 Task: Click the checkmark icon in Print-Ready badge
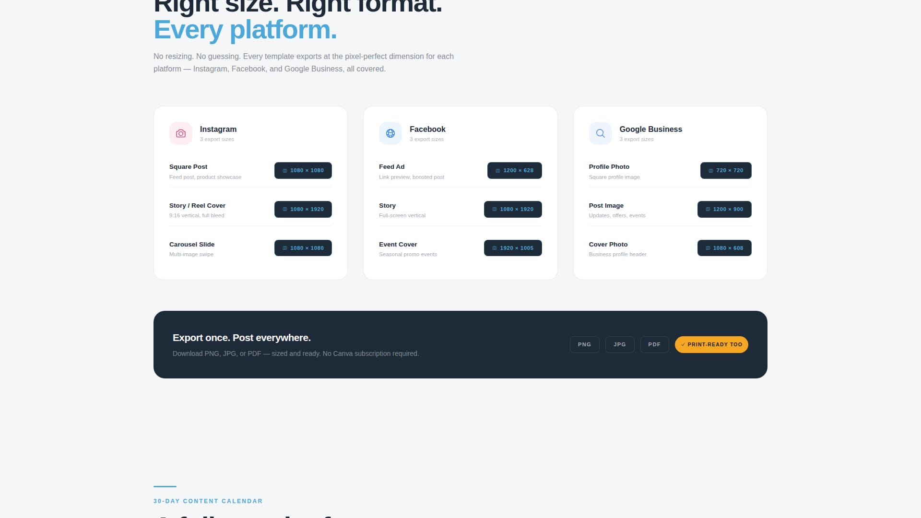click(x=683, y=344)
